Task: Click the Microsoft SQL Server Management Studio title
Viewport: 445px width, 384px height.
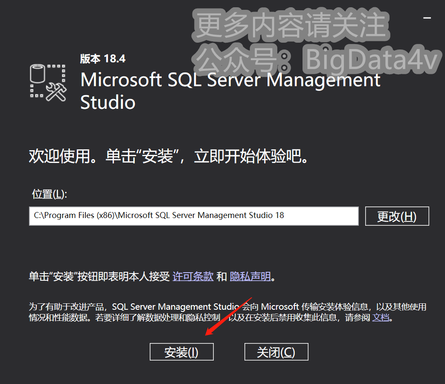Action: 230,91
